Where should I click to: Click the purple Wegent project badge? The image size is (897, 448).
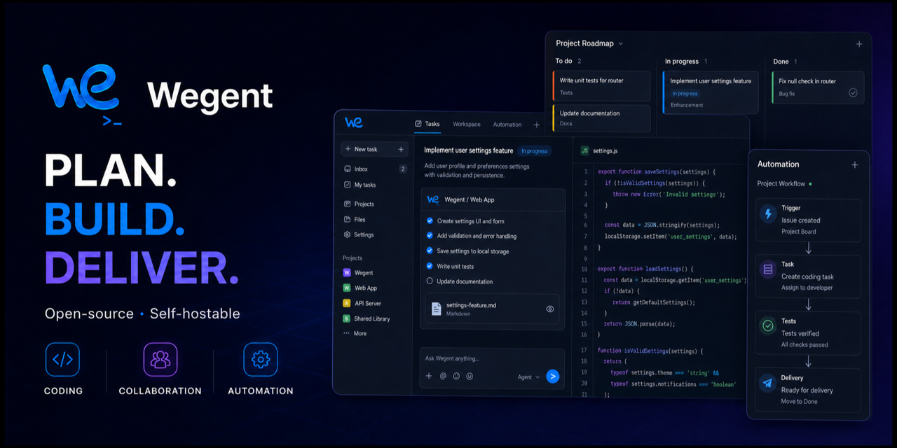[x=347, y=273]
